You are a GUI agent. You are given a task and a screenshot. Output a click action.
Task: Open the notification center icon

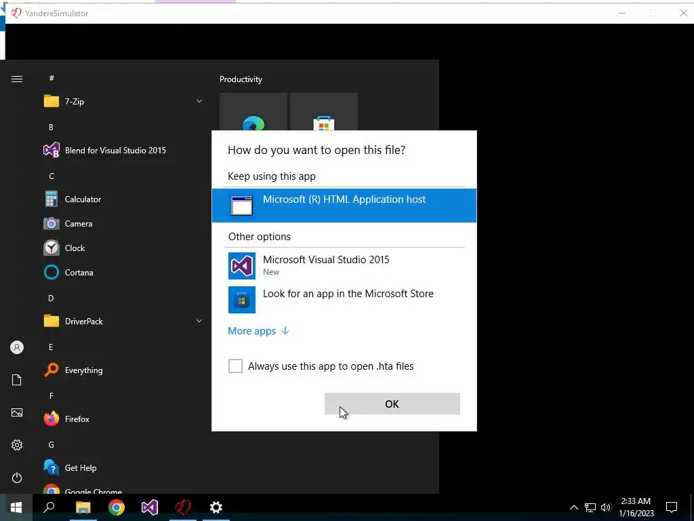click(x=672, y=507)
